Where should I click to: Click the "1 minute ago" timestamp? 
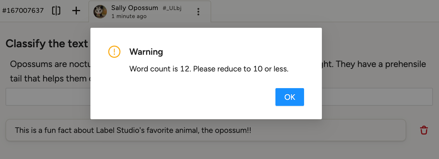tap(129, 16)
